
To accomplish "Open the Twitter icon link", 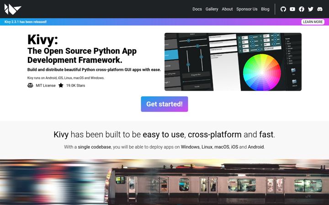I will [x=311, y=9].
